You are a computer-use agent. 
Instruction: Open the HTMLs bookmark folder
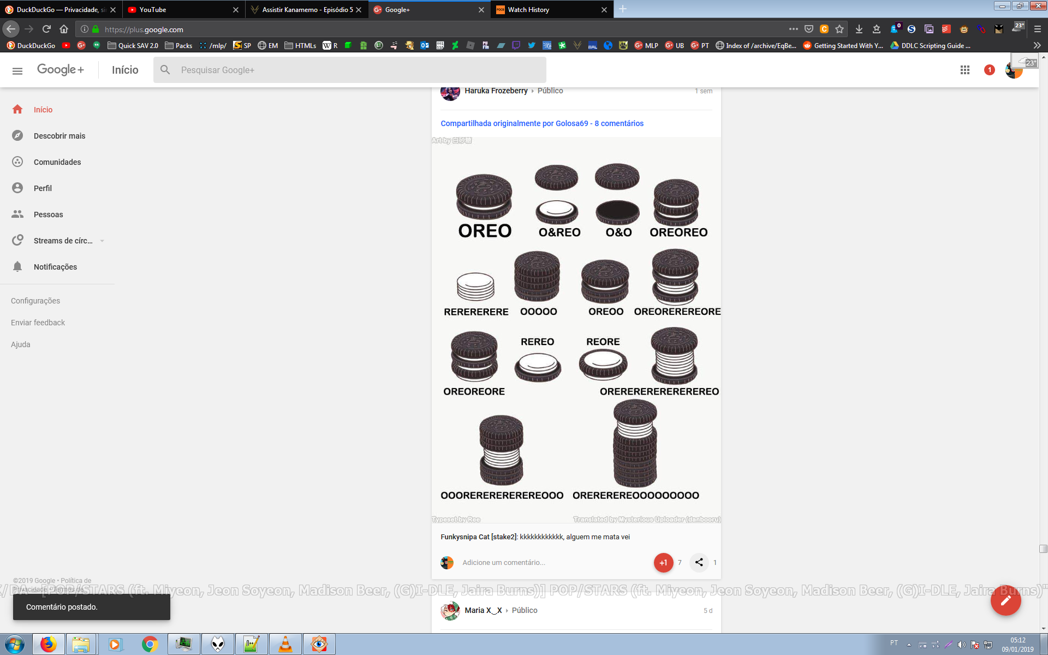coord(300,45)
